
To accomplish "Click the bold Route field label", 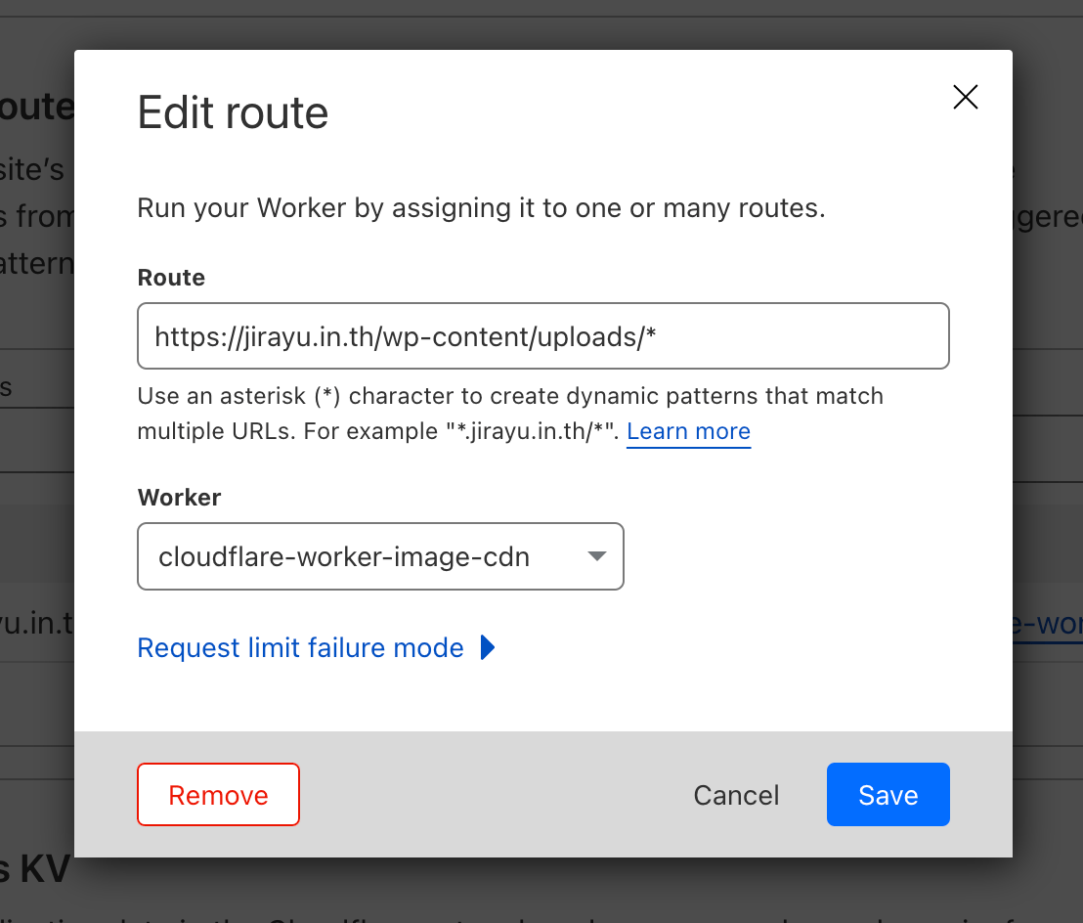I will (x=171, y=278).
